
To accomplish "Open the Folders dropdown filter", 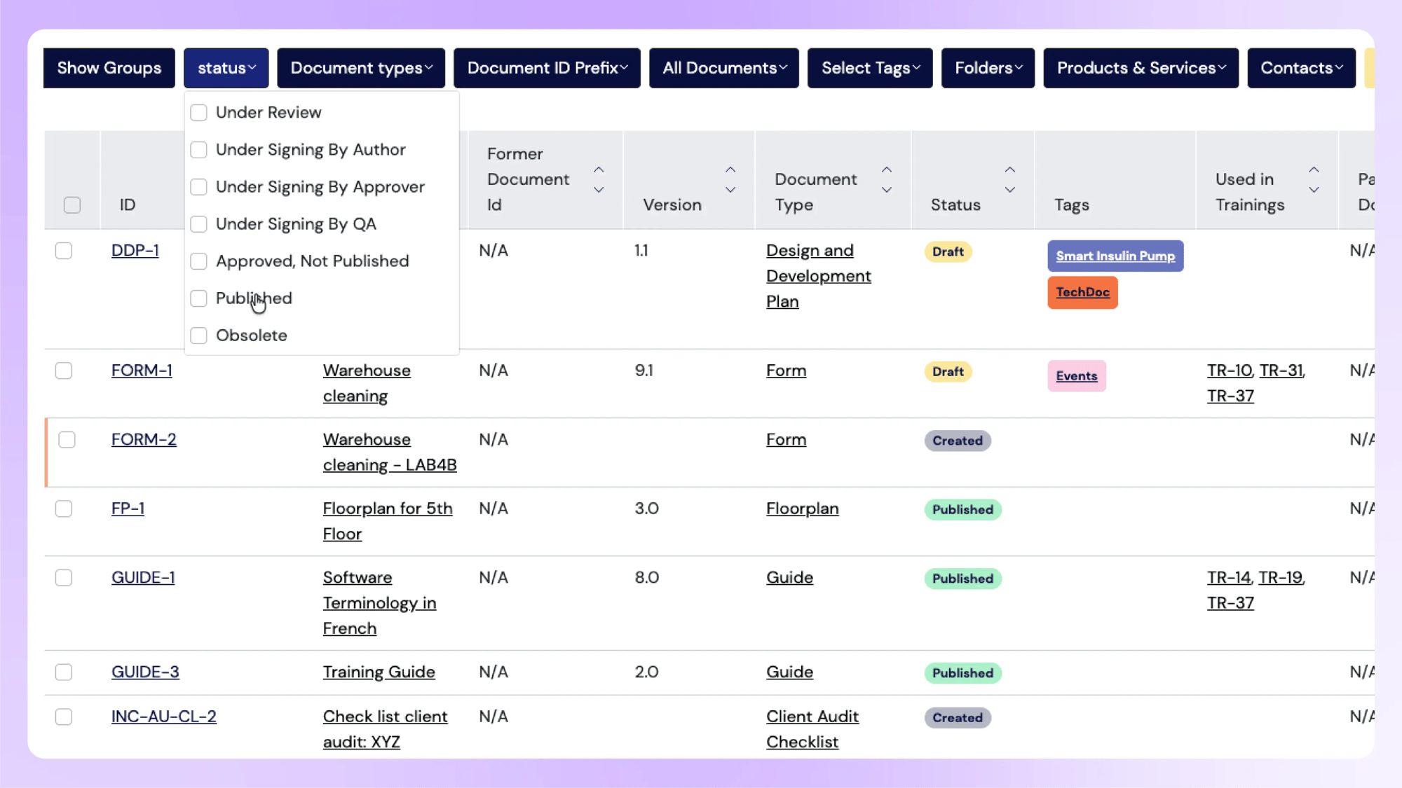I will point(987,68).
